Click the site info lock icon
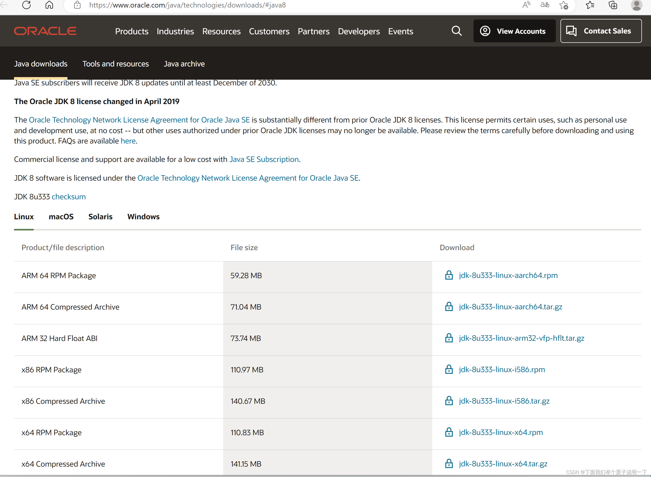651x477 pixels. [x=77, y=5]
